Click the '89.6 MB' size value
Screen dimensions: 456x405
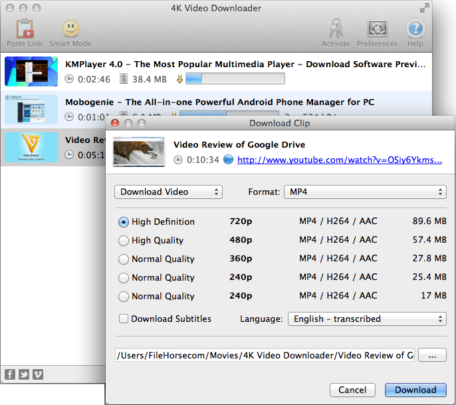(x=429, y=221)
